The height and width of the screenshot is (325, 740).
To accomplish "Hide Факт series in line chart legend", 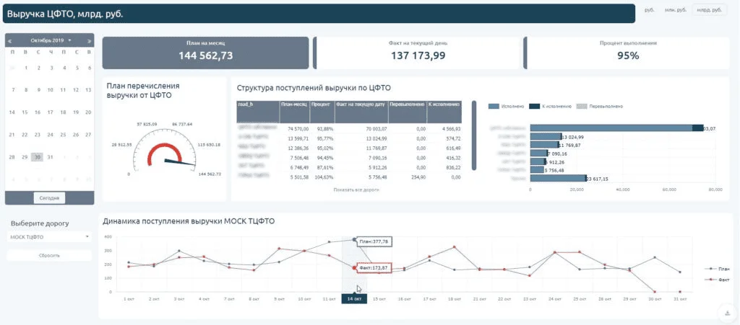I will pyautogui.click(x=710, y=280).
